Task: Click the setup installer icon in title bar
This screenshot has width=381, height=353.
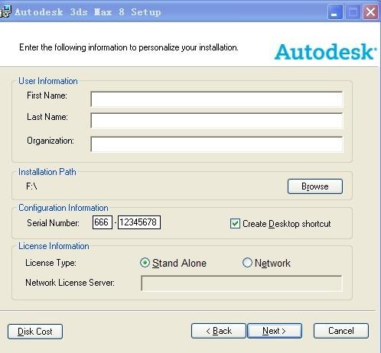Action: pyautogui.click(x=5, y=11)
